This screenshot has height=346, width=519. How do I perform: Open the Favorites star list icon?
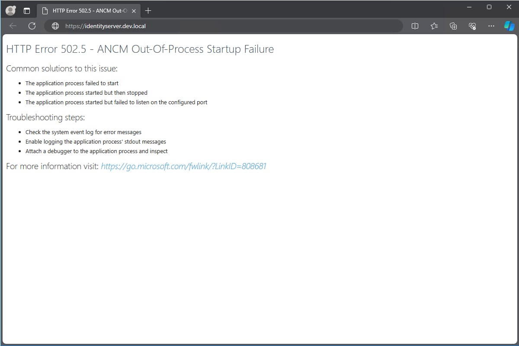[x=434, y=26]
